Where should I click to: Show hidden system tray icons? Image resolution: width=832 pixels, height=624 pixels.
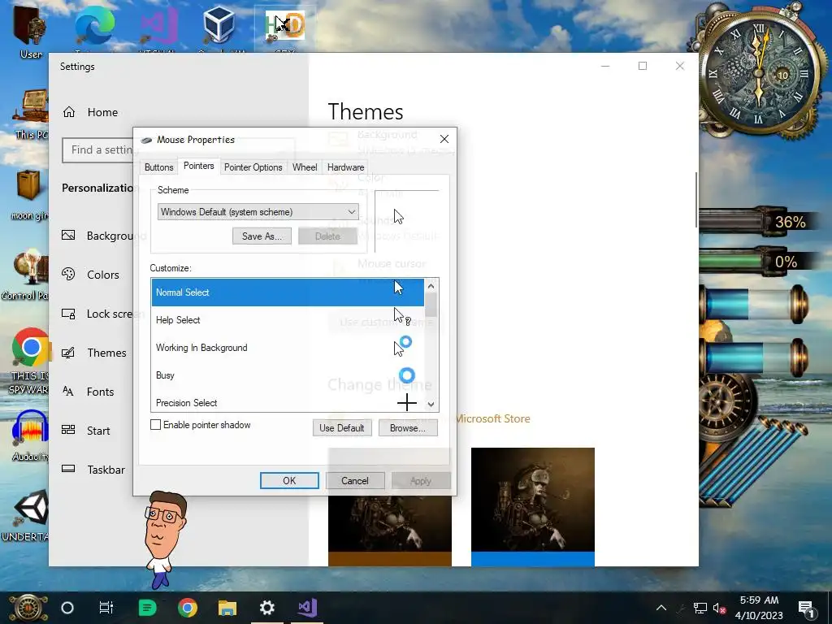tap(661, 608)
